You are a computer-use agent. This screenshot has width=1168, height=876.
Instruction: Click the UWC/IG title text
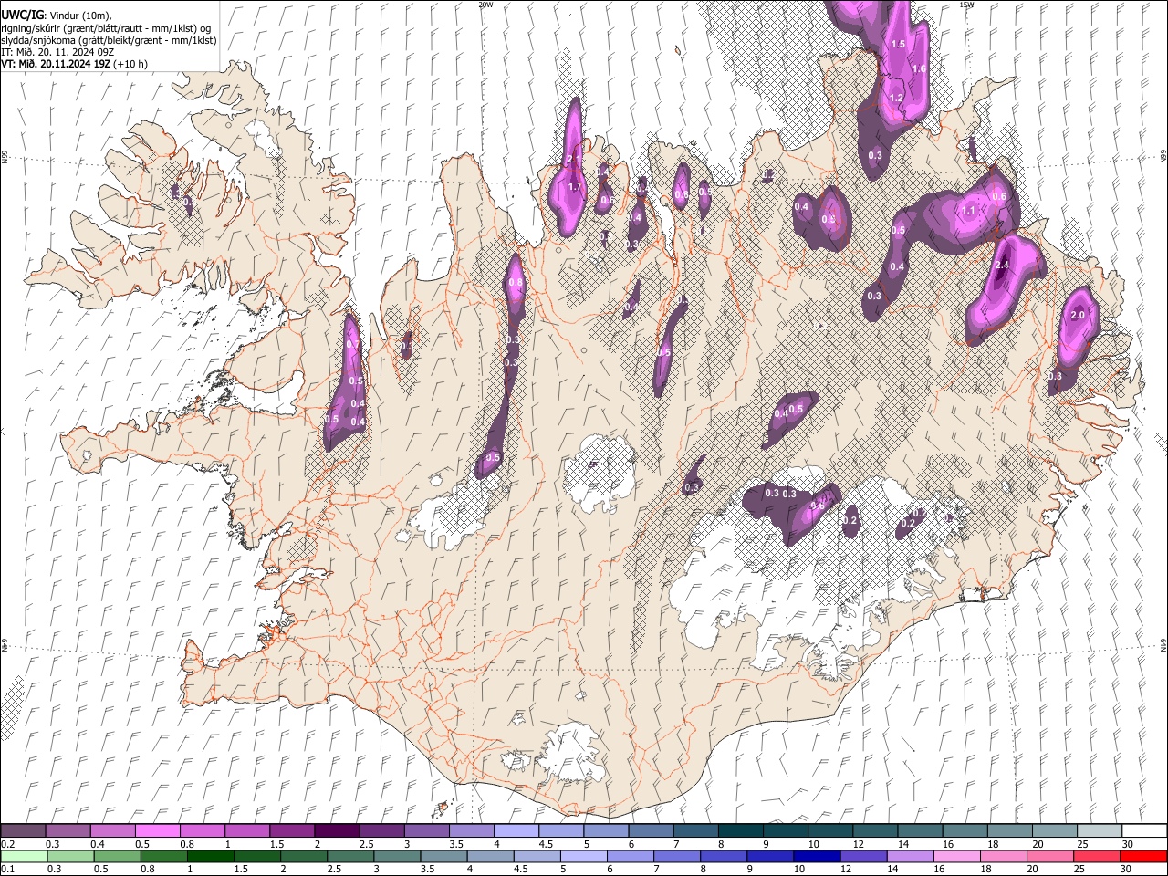point(21,16)
